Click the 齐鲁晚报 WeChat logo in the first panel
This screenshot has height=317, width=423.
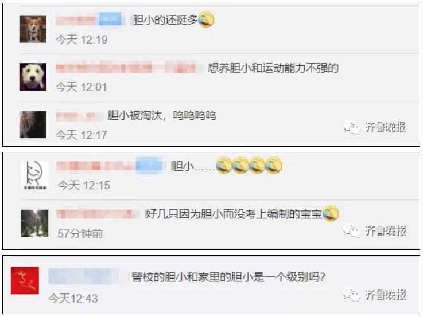[x=352, y=127]
